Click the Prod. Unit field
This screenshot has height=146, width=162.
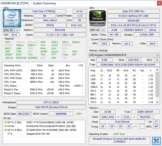(76, 25)
